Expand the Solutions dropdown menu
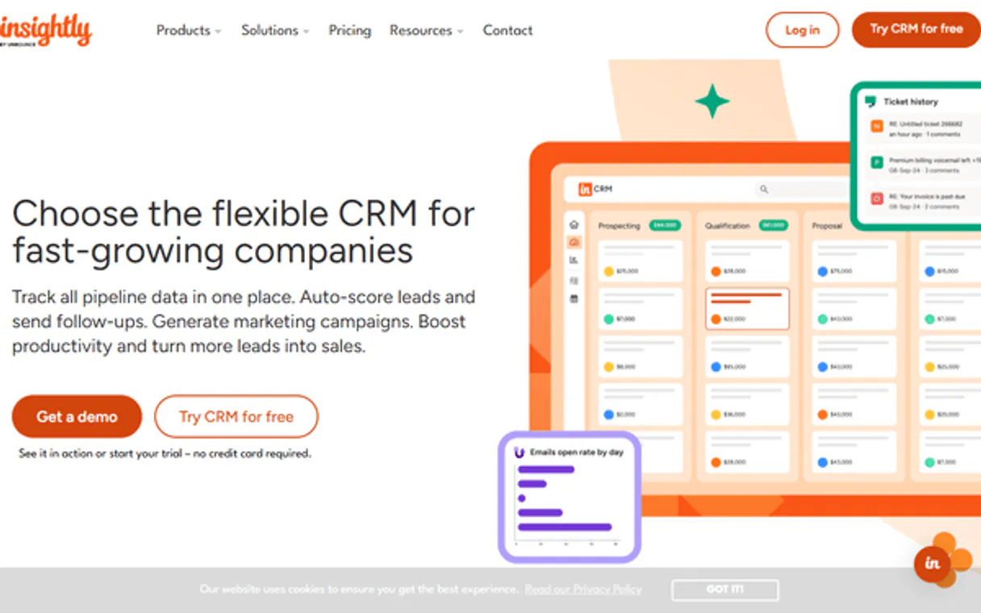Viewport: 981px width, 613px height. [x=275, y=31]
